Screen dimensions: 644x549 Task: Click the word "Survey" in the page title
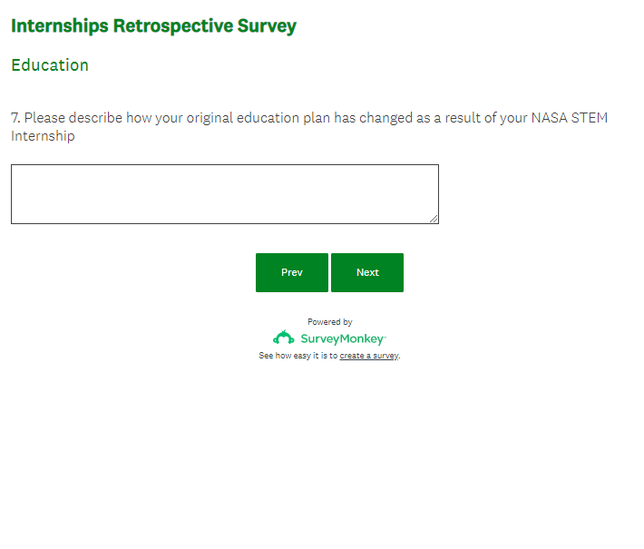(x=267, y=26)
